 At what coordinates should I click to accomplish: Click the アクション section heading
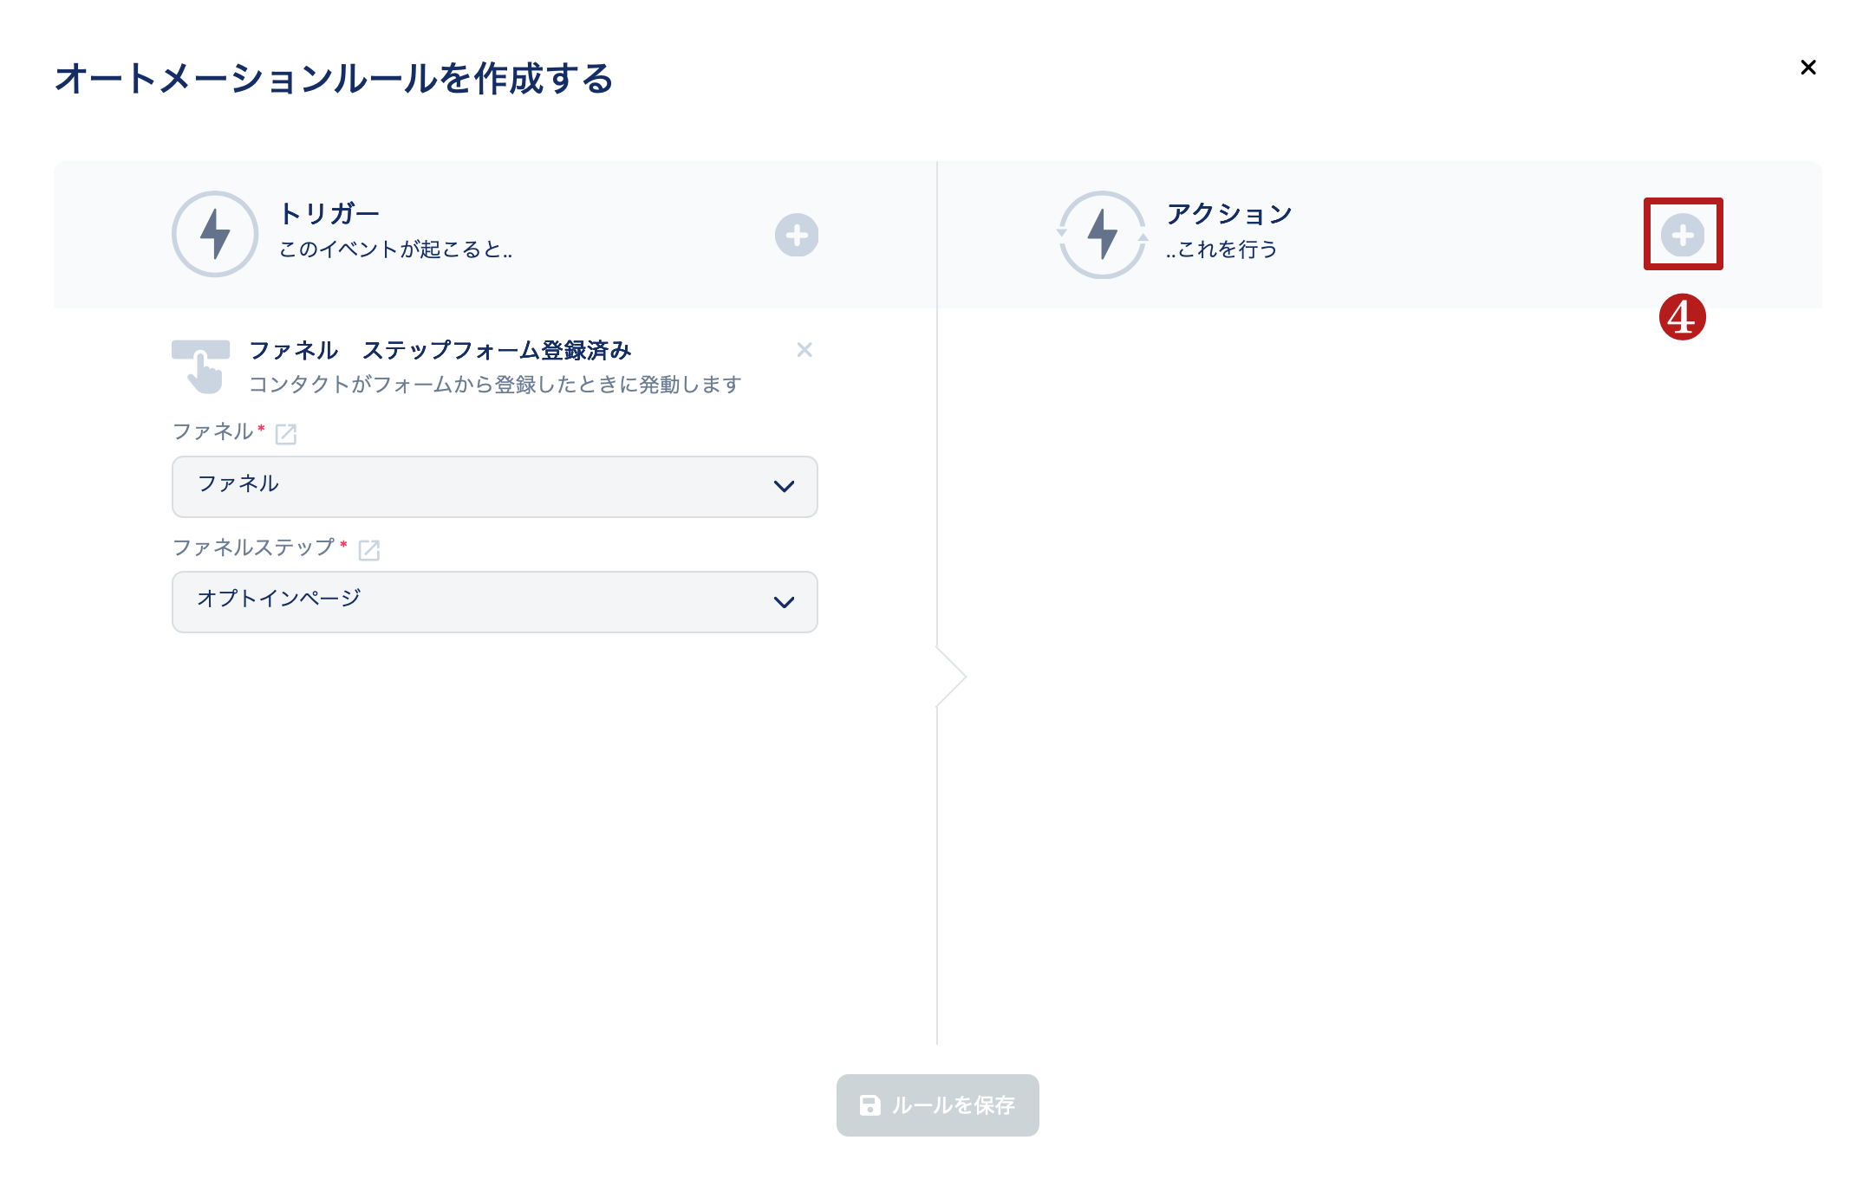pos(1229,213)
